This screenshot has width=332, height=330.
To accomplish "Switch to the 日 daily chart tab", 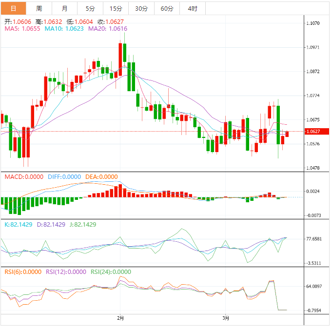I will pyautogui.click(x=13, y=8).
